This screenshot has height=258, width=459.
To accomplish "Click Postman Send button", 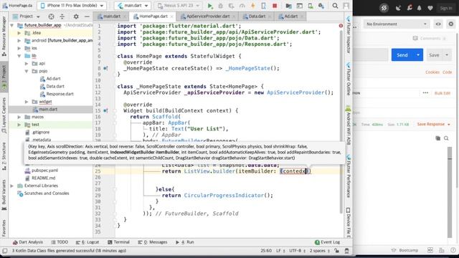I will pyautogui.click(x=402, y=54).
